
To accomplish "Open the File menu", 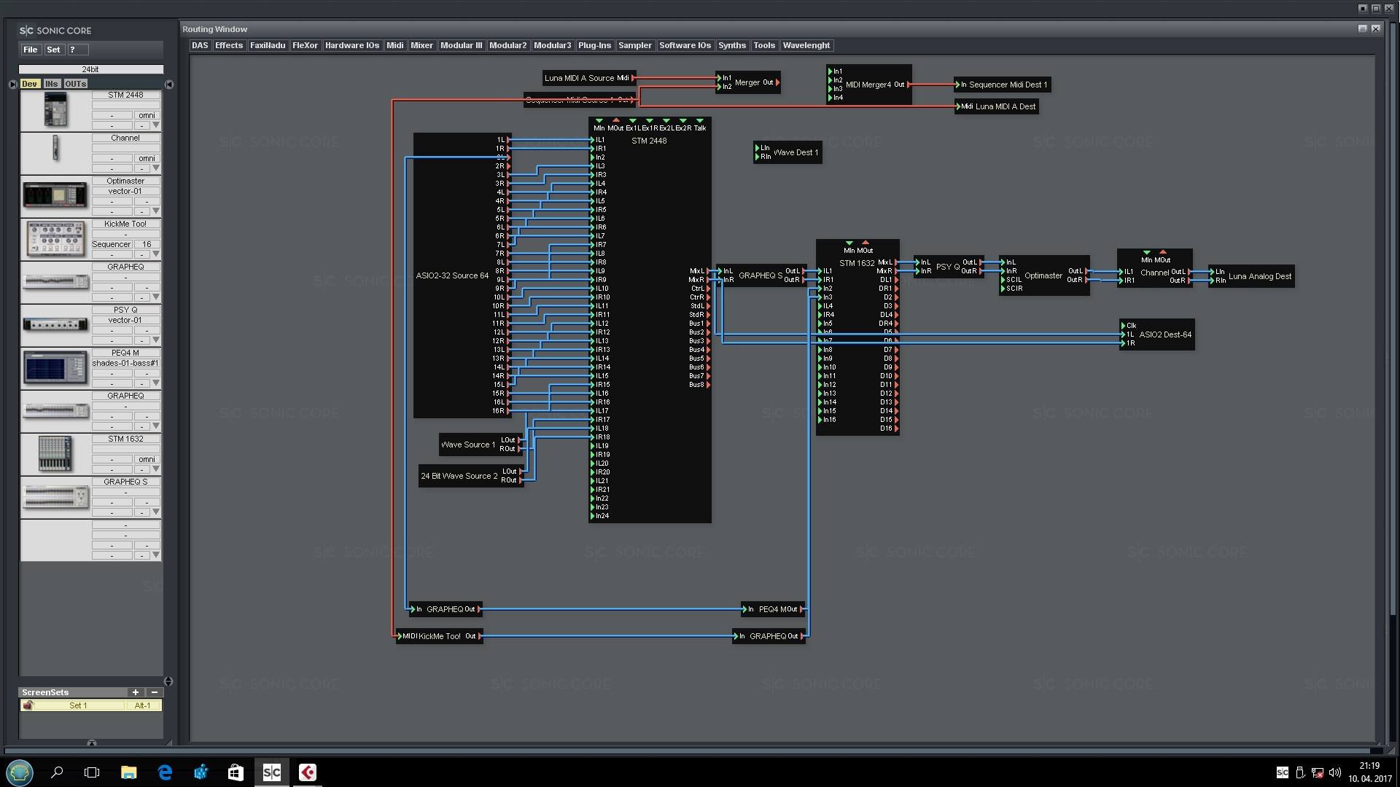I will (x=30, y=50).
